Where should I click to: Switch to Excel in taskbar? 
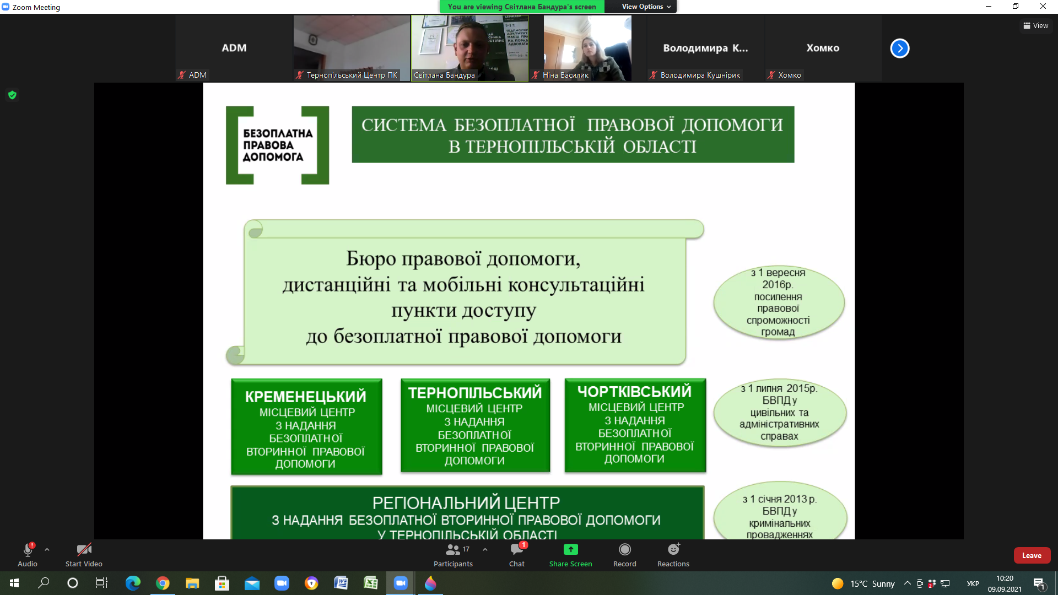click(x=371, y=583)
